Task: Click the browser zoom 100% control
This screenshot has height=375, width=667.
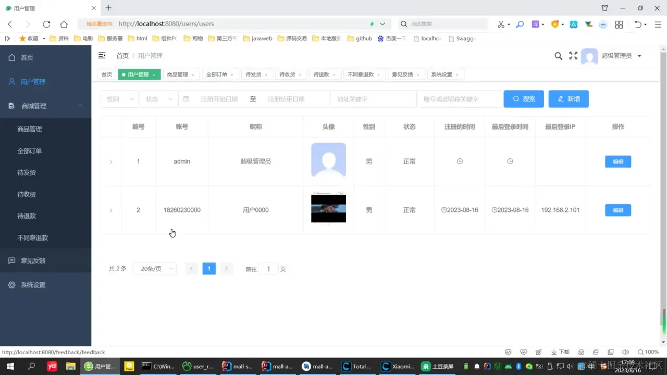Action: pos(648,352)
